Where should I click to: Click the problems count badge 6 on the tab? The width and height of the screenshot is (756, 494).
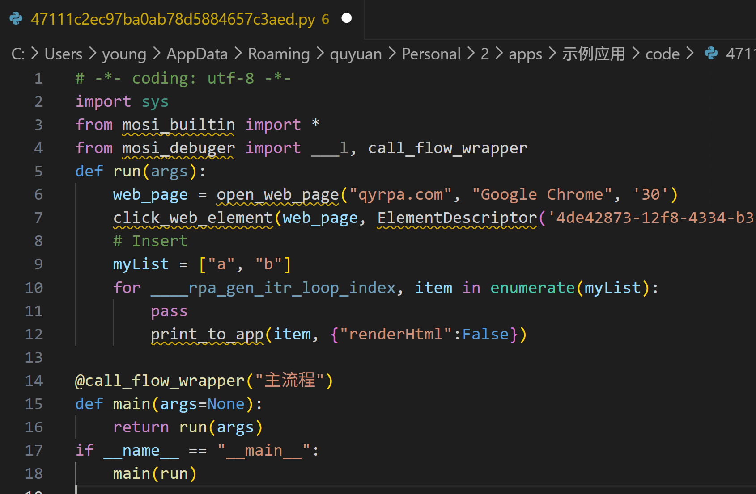(325, 19)
